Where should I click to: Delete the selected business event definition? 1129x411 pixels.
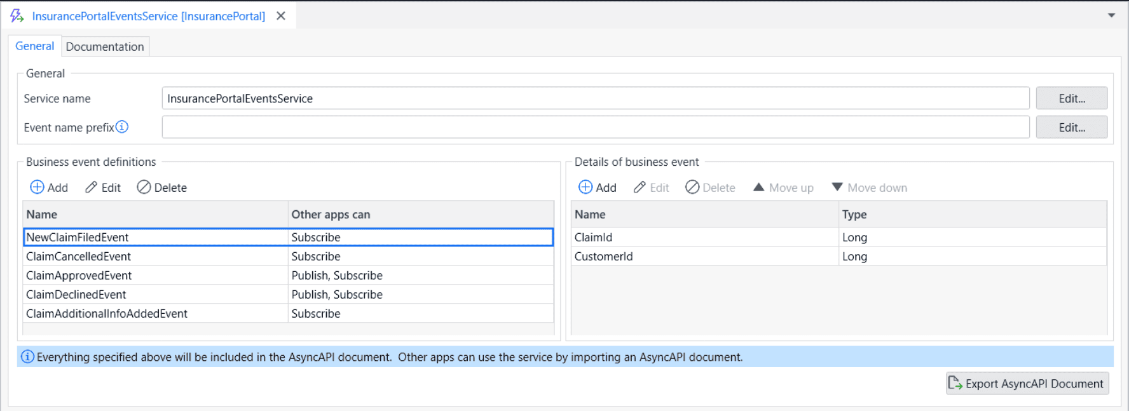click(x=161, y=187)
